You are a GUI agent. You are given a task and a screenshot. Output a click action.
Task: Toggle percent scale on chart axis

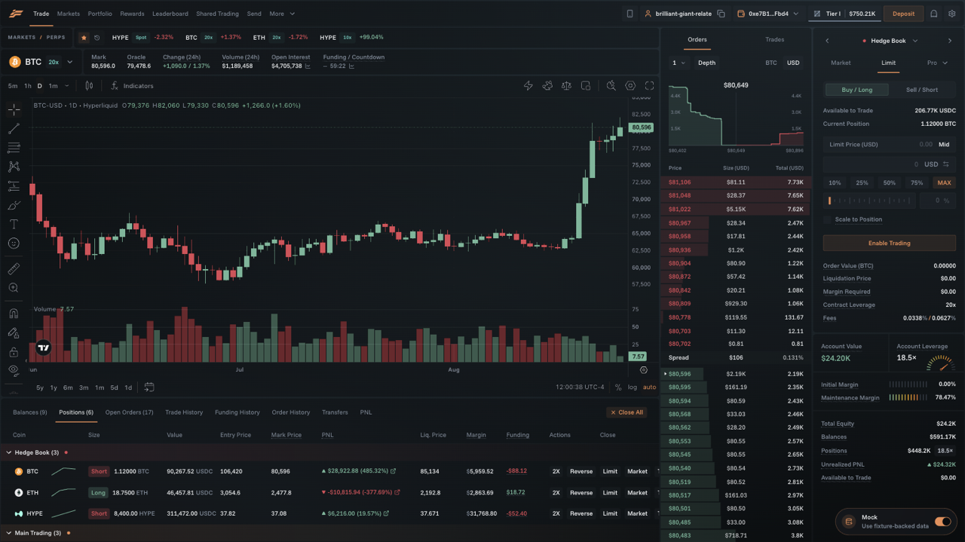pyautogui.click(x=618, y=387)
